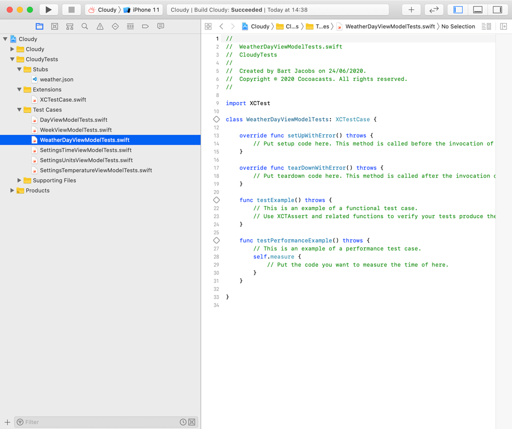Select the Breakpoint navigator flag icon
This screenshot has height=429, width=512.
(145, 26)
